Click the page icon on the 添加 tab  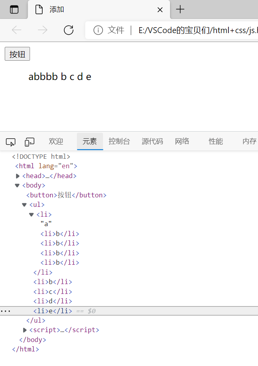[x=39, y=9]
